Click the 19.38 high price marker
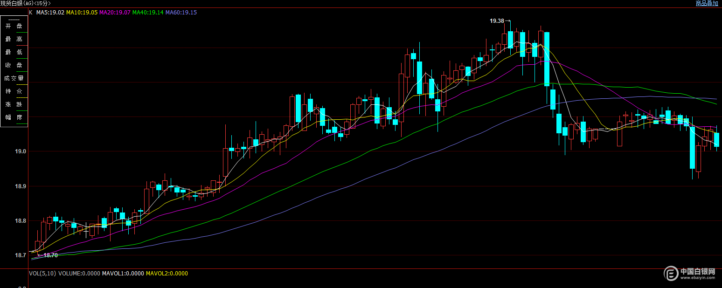The width and height of the screenshot is (722, 288). (x=497, y=21)
